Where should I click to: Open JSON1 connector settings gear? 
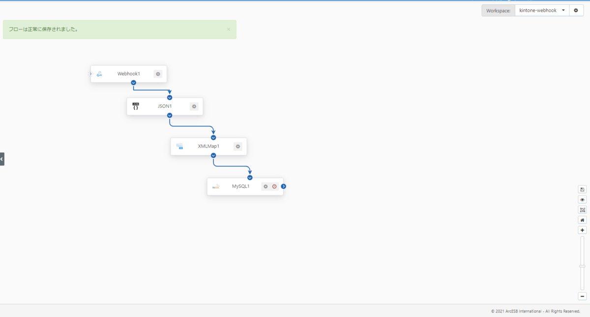(194, 106)
